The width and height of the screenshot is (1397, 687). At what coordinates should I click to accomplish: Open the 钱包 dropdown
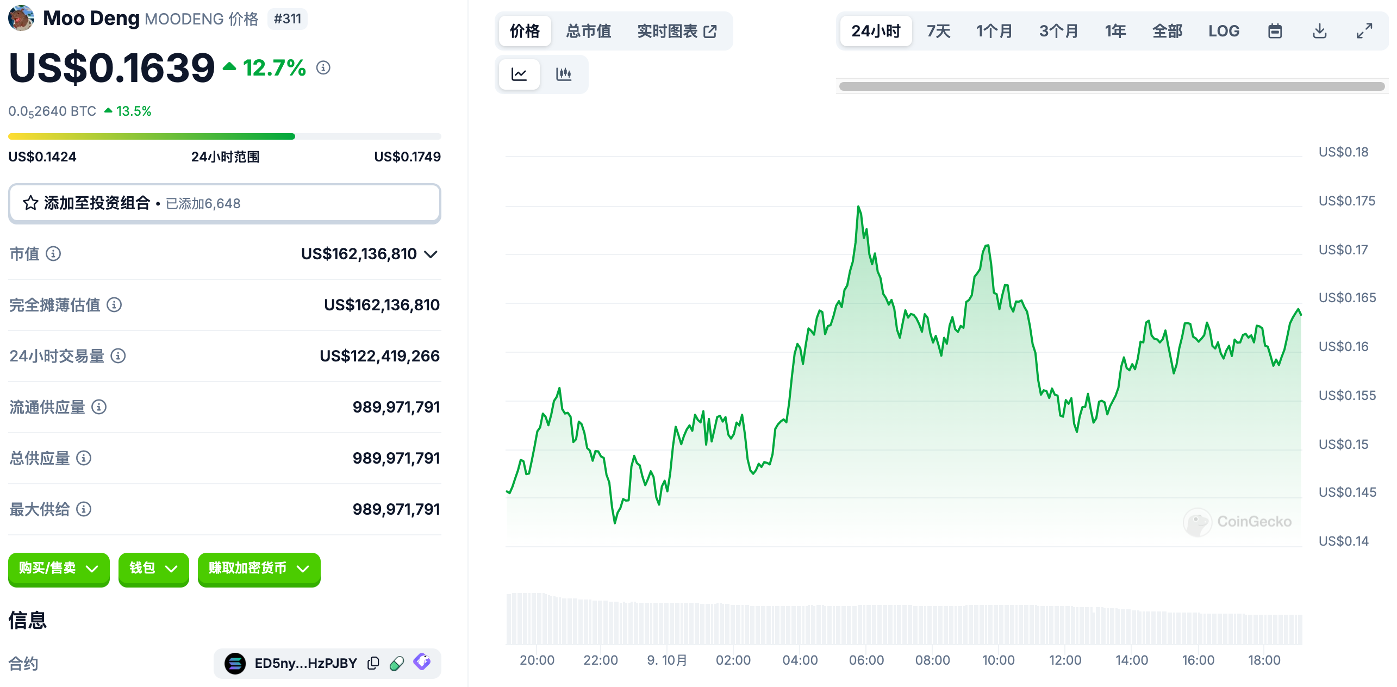pos(153,569)
